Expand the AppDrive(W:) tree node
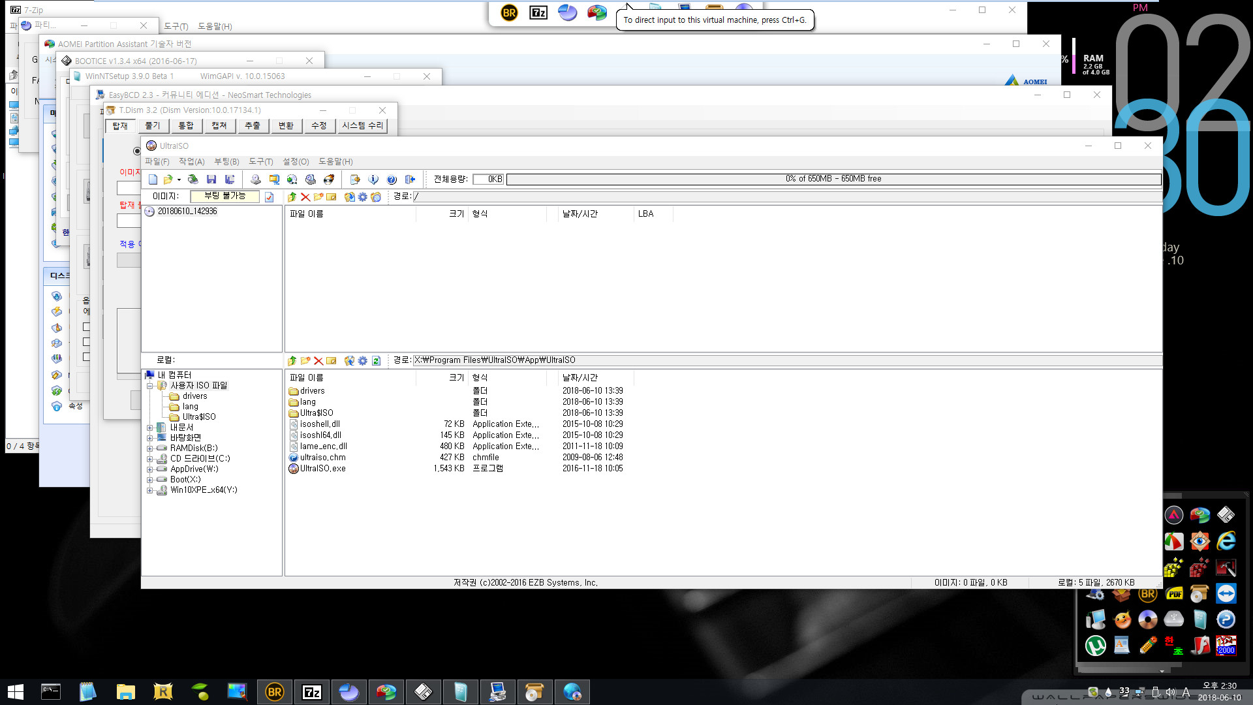The image size is (1253, 705). pos(149,469)
